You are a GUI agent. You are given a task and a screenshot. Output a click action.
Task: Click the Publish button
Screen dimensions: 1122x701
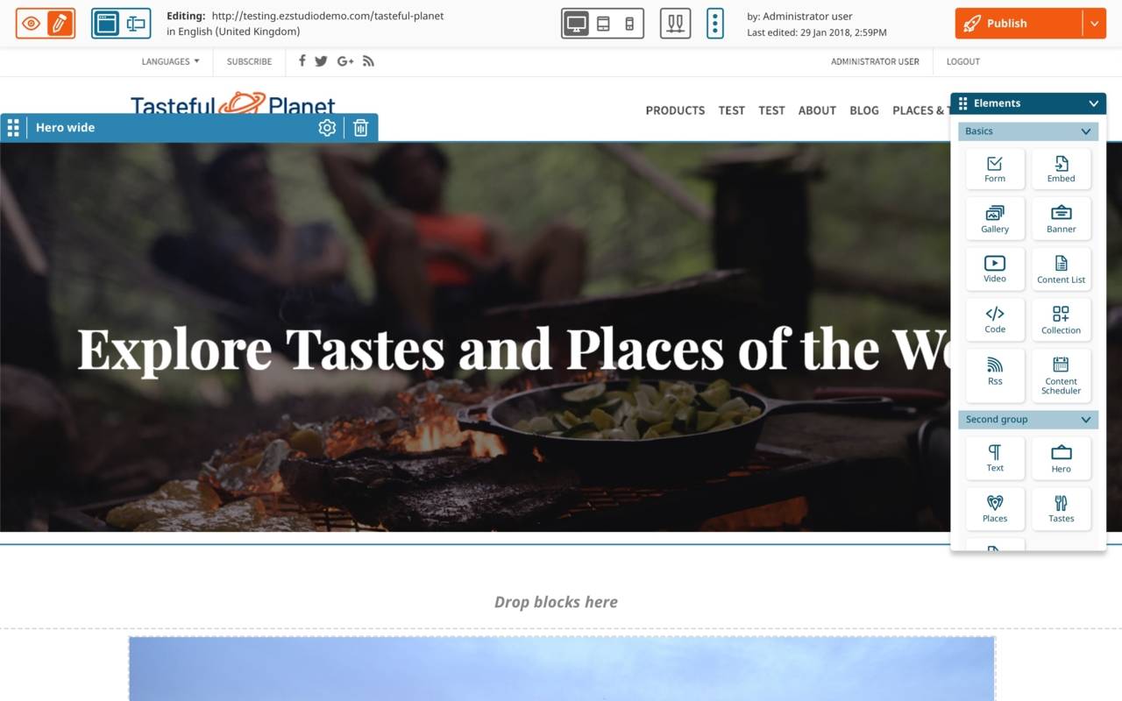[x=1019, y=24]
